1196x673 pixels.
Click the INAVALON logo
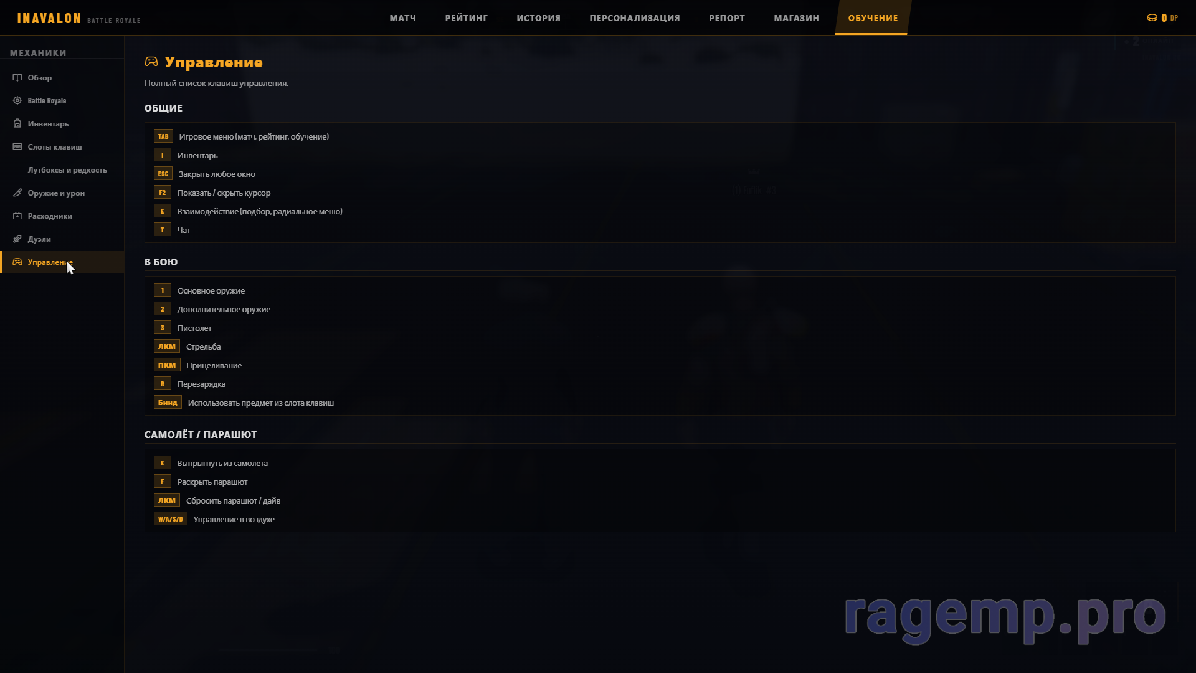coord(49,19)
